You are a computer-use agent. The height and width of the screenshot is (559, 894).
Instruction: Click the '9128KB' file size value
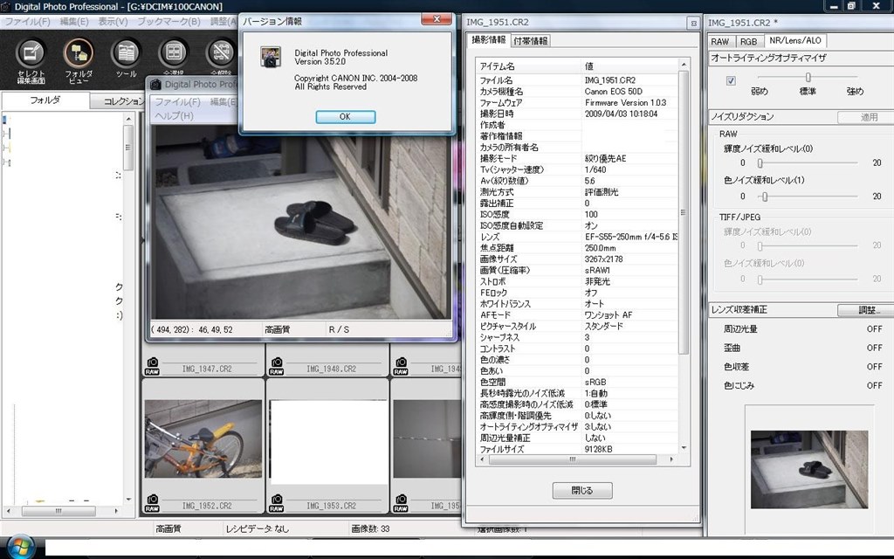coord(599,449)
